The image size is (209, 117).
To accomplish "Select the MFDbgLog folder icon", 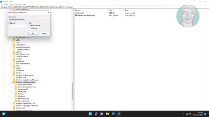I will pyautogui.click(x=16, y=92).
